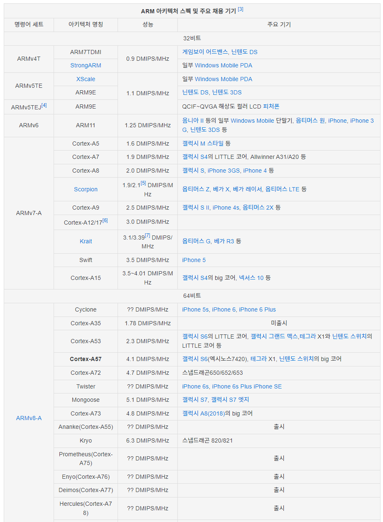Open the 넥서스 10 link
Viewport: 383px width, 522px height.
click(251, 278)
